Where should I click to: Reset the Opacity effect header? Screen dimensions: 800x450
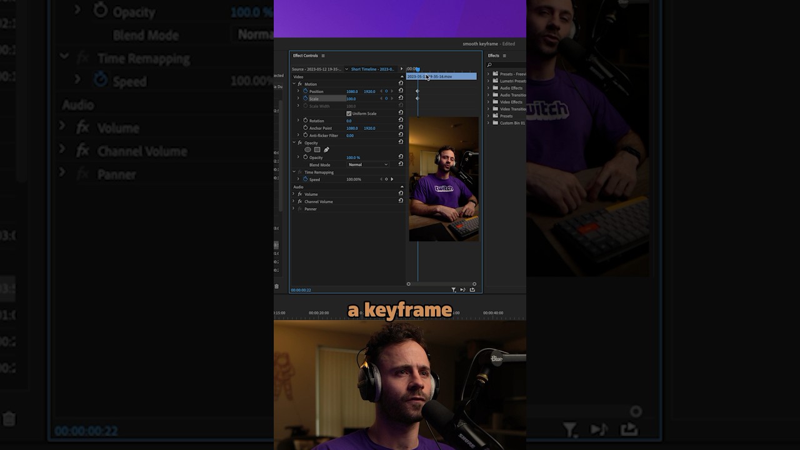(x=401, y=142)
